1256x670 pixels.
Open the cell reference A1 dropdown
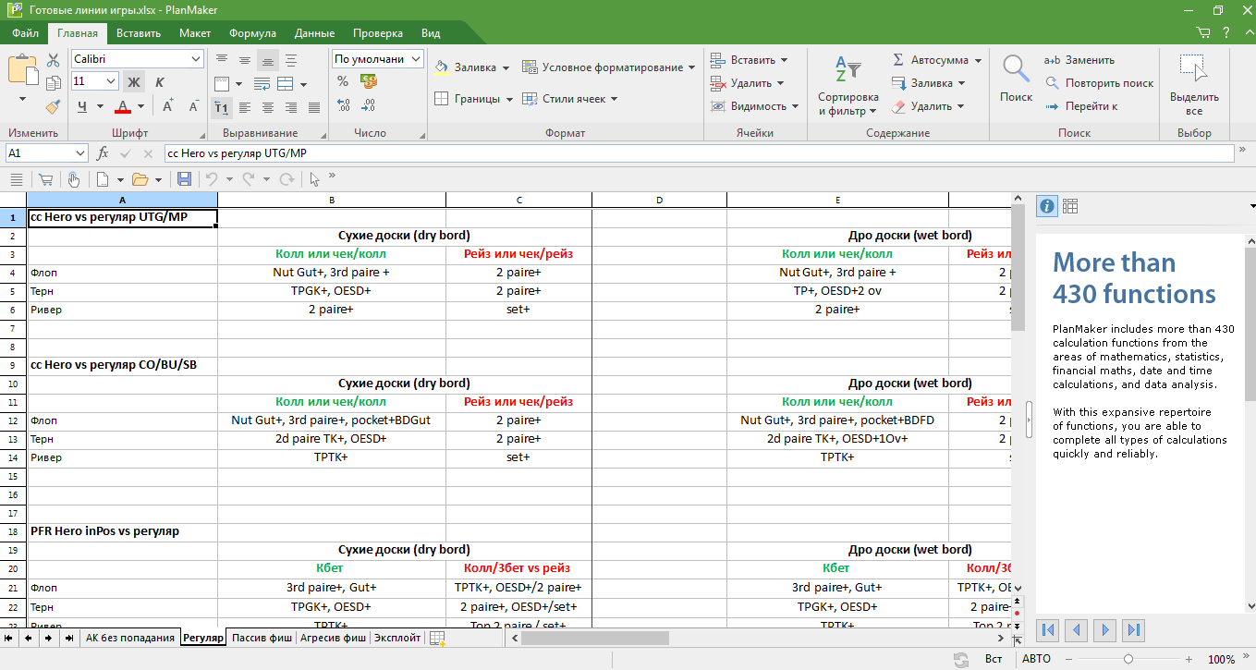coord(80,153)
